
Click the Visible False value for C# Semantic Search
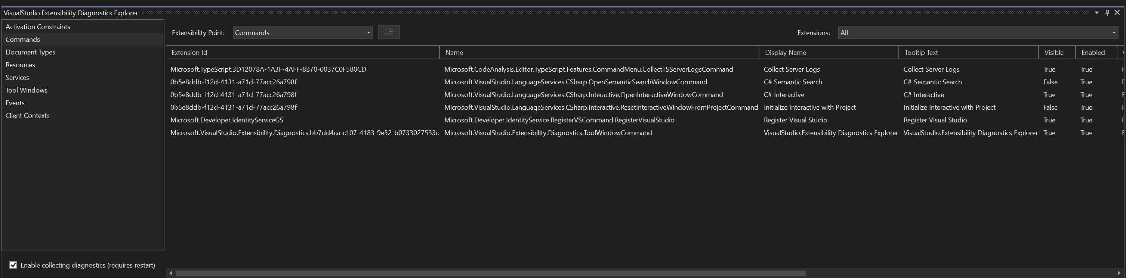1050,82
